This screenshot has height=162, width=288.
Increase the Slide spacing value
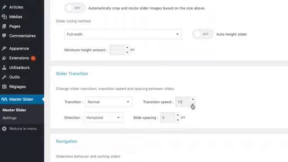(178, 115)
